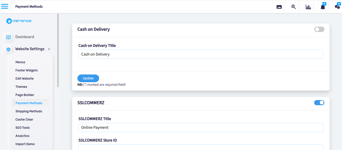Select Page Builder menu item
Image resolution: width=342 pixels, height=150 pixels.
pyautogui.click(x=25, y=95)
